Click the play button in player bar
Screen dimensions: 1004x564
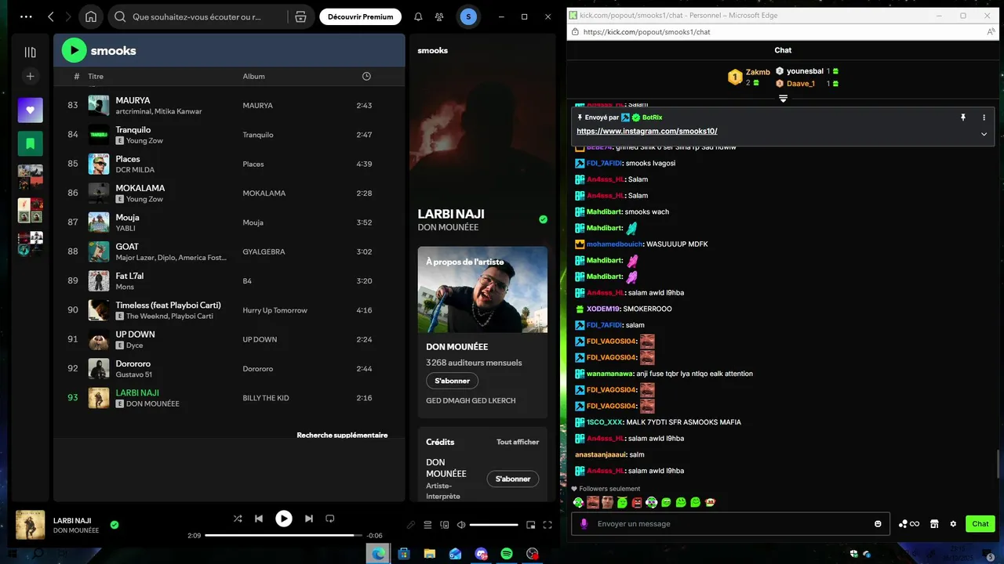coord(284,519)
